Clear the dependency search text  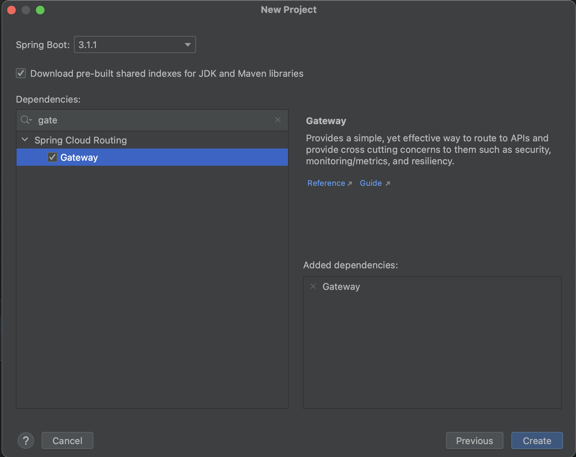pos(278,120)
